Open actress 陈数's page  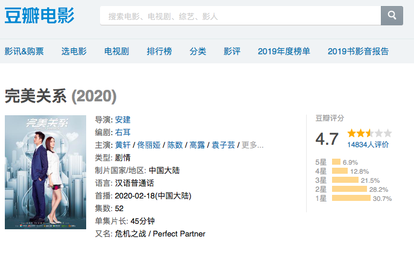(x=175, y=145)
